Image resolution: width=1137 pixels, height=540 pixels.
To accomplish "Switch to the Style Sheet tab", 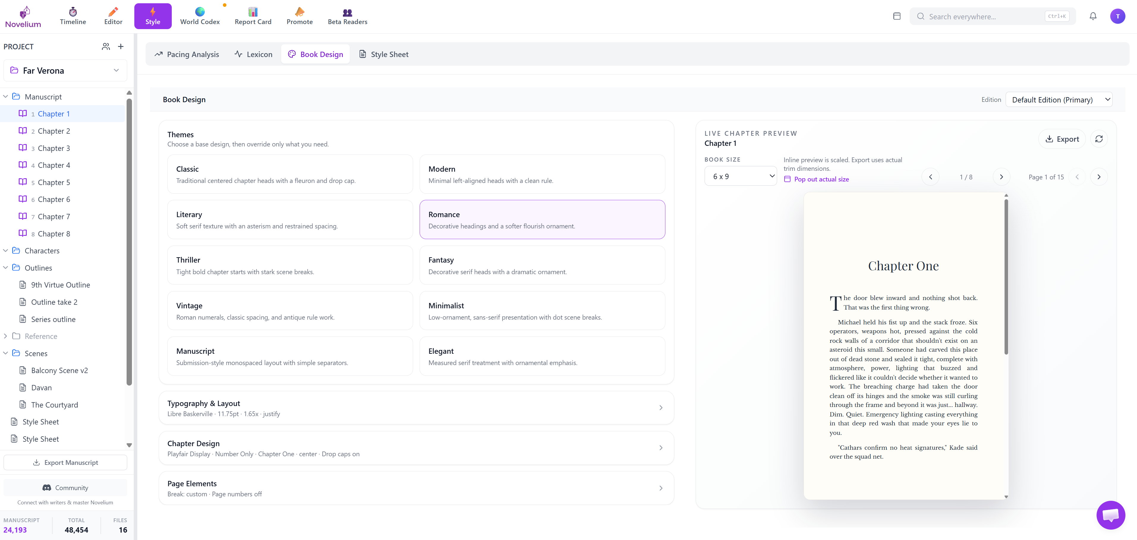I will (383, 54).
